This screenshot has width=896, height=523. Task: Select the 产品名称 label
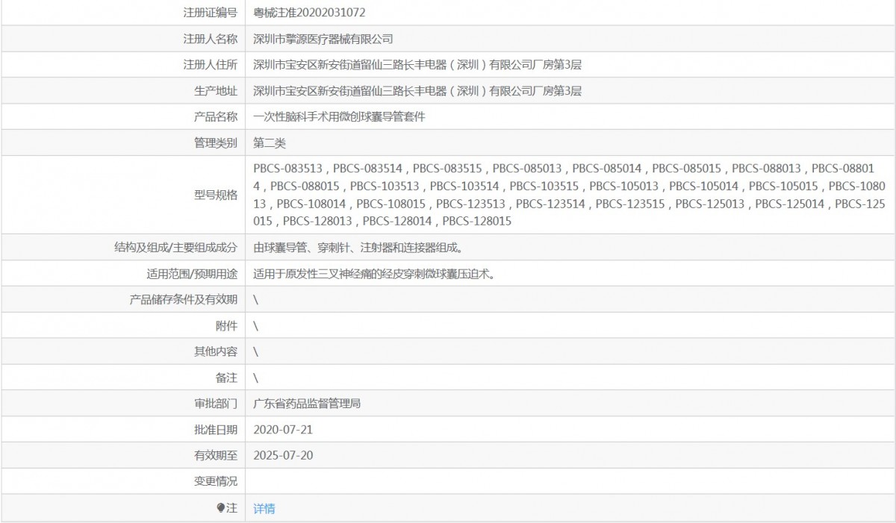pos(216,117)
